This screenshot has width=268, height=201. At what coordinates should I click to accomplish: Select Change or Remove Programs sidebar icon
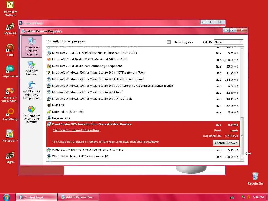[x=32, y=47]
